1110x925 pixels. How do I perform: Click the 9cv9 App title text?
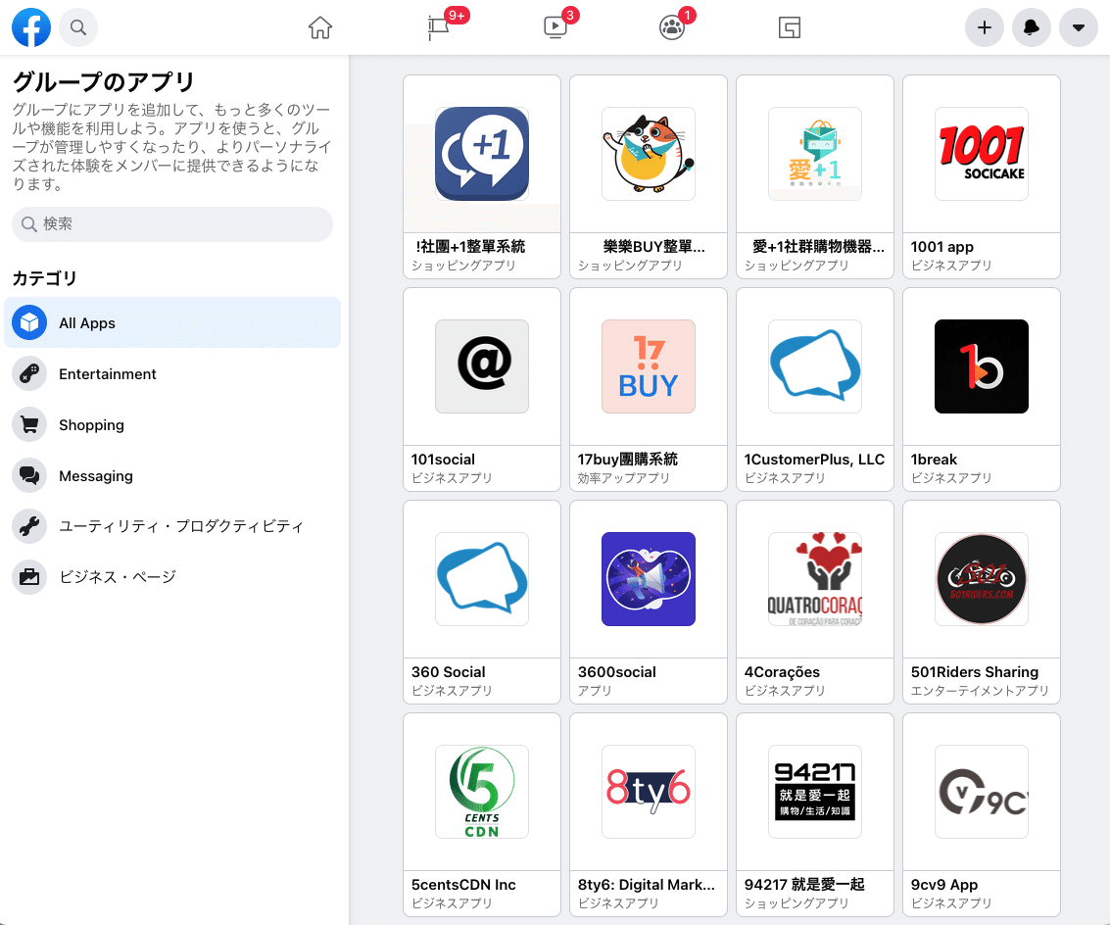point(944,884)
